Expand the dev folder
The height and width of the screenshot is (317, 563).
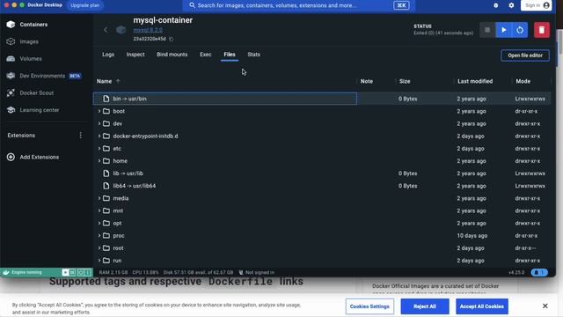99,123
